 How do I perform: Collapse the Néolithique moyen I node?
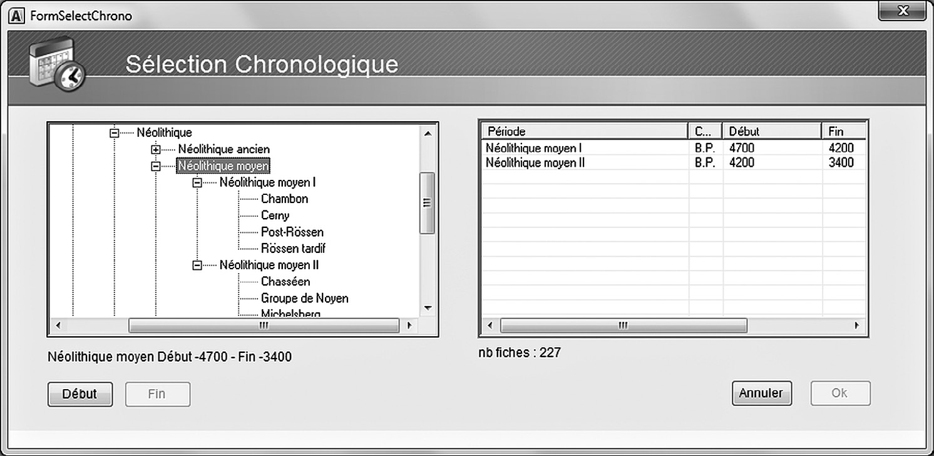tap(197, 182)
